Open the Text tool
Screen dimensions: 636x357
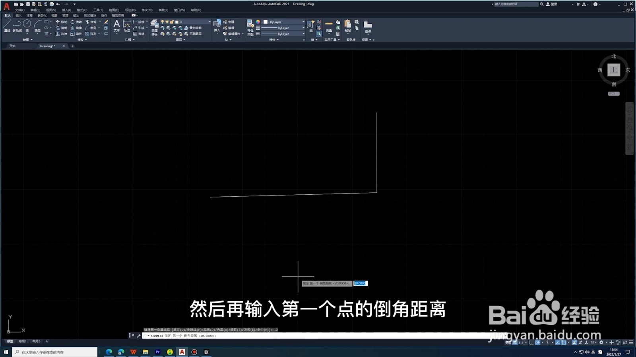pos(117,25)
